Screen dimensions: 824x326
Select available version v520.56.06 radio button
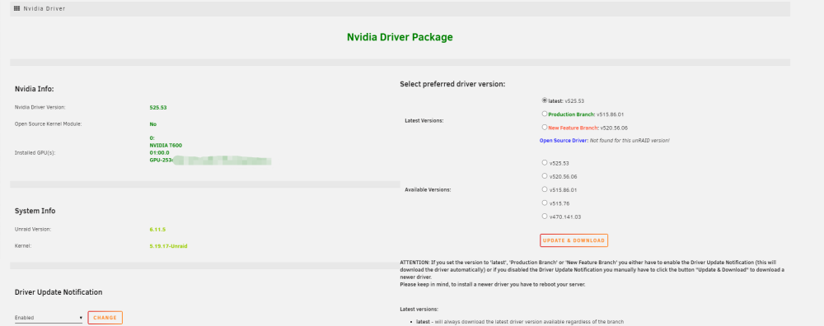[545, 176]
